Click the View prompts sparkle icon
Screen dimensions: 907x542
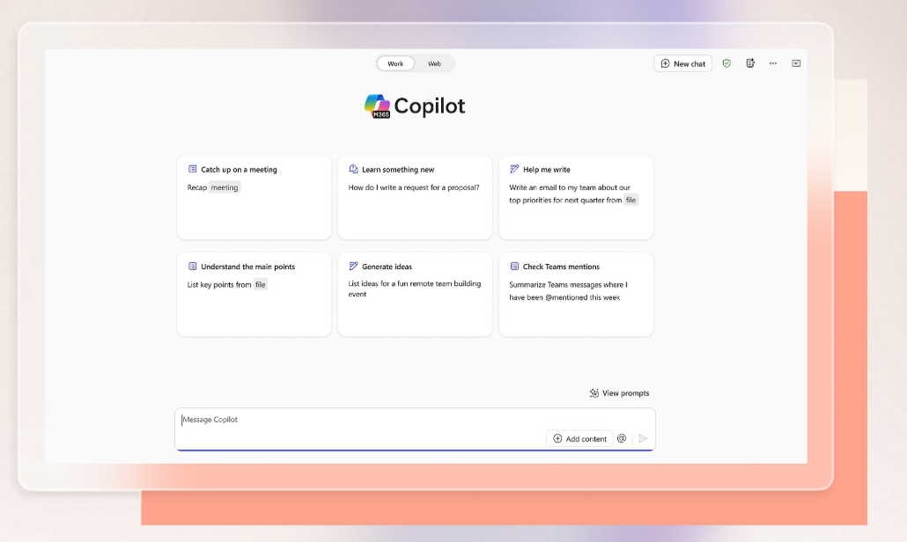tap(594, 393)
